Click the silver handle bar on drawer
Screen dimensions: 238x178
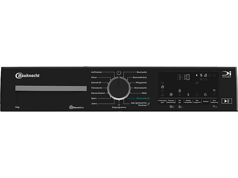(x=51, y=88)
